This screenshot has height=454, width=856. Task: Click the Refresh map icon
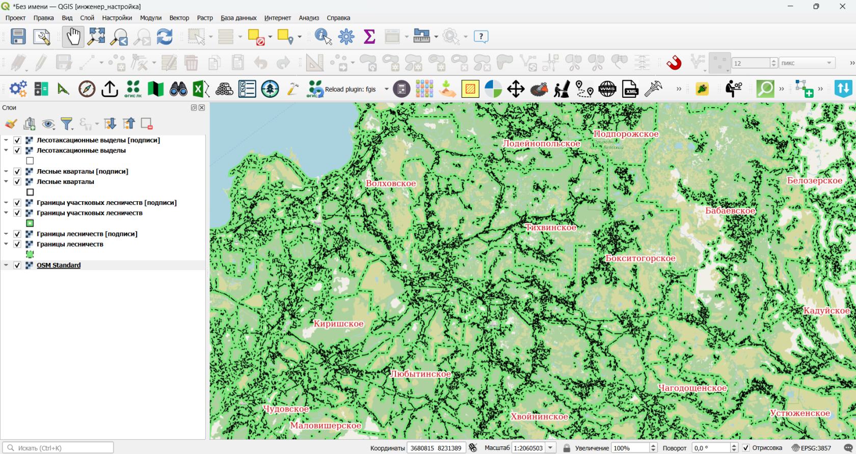pyautogui.click(x=165, y=37)
